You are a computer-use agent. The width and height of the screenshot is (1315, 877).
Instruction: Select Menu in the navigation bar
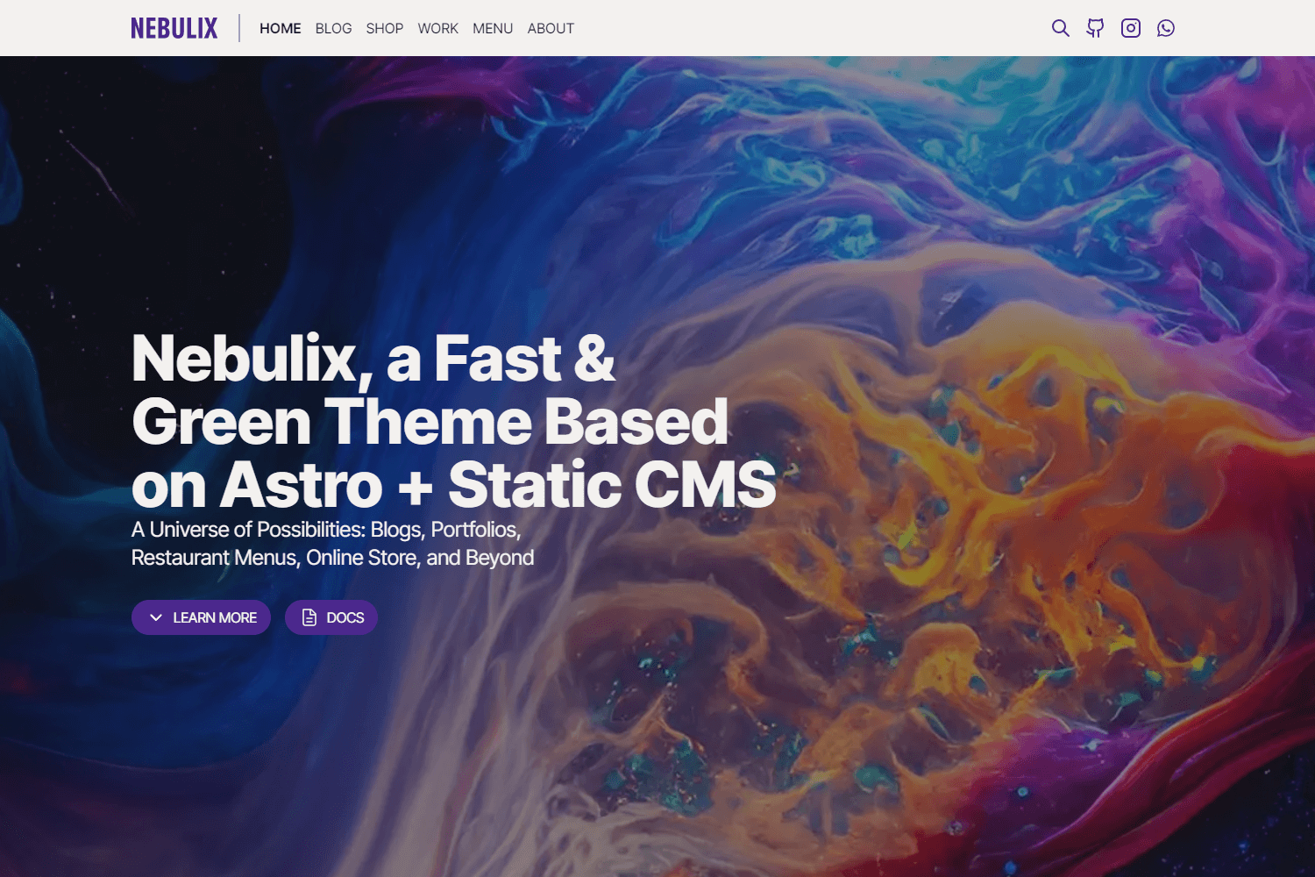(x=492, y=28)
